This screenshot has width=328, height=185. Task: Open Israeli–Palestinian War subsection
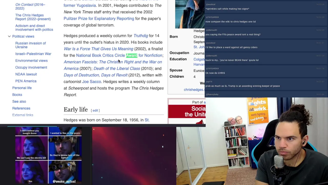(x=33, y=54)
